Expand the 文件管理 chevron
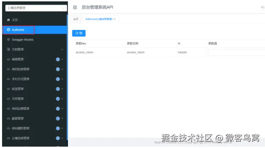Viewport: 265px width, 148px height. coord(62,99)
